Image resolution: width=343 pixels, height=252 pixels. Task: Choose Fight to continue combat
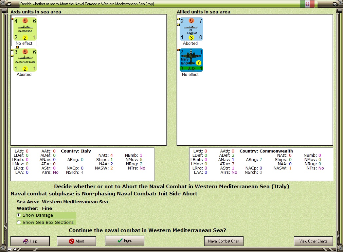coord(125,241)
